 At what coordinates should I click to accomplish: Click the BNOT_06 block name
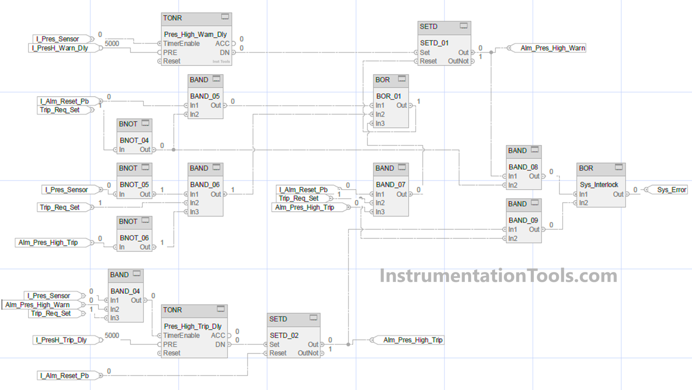[x=134, y=238]
